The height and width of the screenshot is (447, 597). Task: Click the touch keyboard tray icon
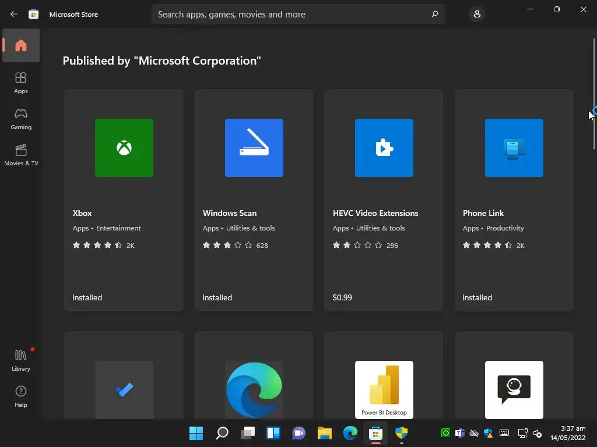[x=504, y=432]
